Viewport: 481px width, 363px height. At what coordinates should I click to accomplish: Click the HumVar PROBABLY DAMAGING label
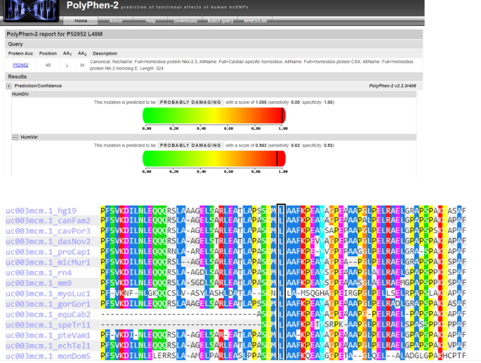click(190, 144)
